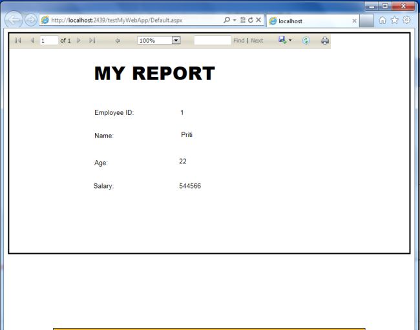Maximize the browser window

coord(385,6)
